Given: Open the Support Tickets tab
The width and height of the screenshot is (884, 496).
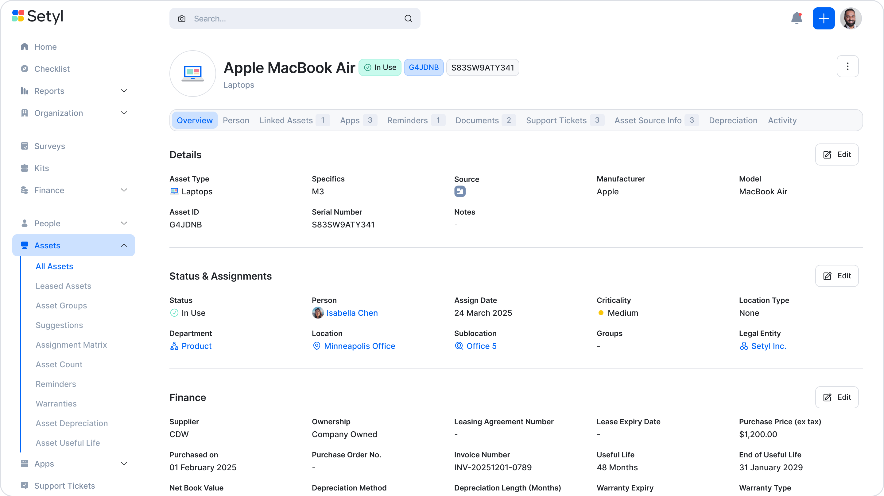Looking at the screenshot, I should [x=556, y=121].
